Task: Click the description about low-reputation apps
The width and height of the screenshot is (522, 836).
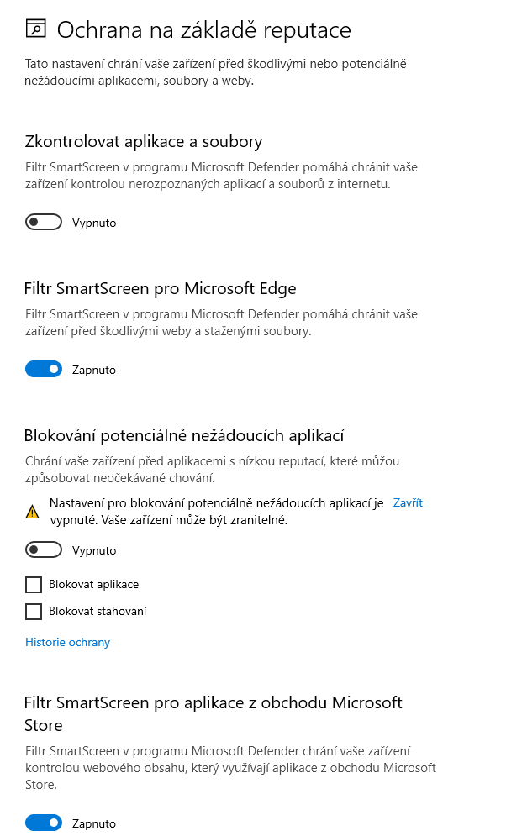Action: click(x=212, y=470)
